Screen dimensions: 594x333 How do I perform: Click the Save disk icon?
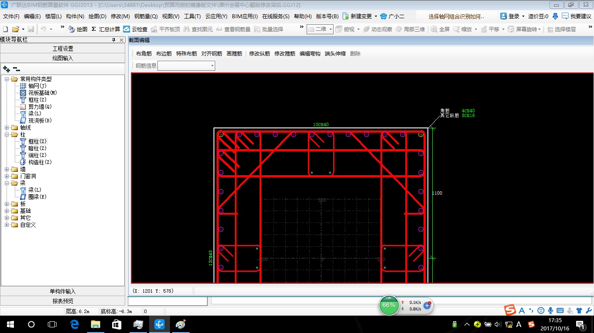31,29
